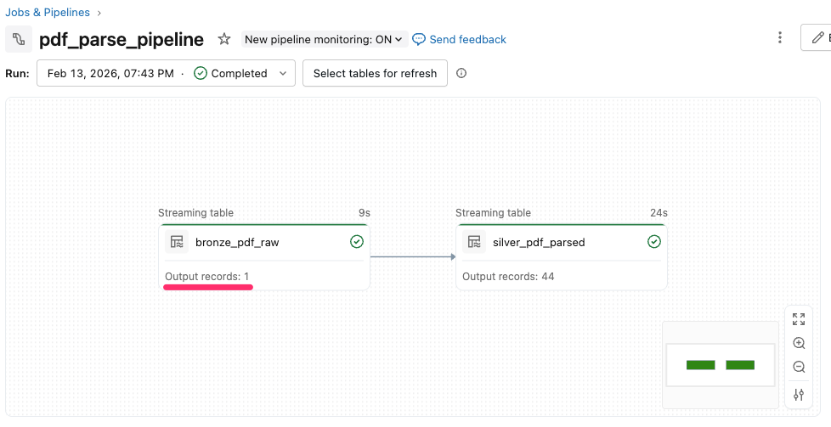Click Select tables for refresh button
The image size is (831, 427).
375,73
